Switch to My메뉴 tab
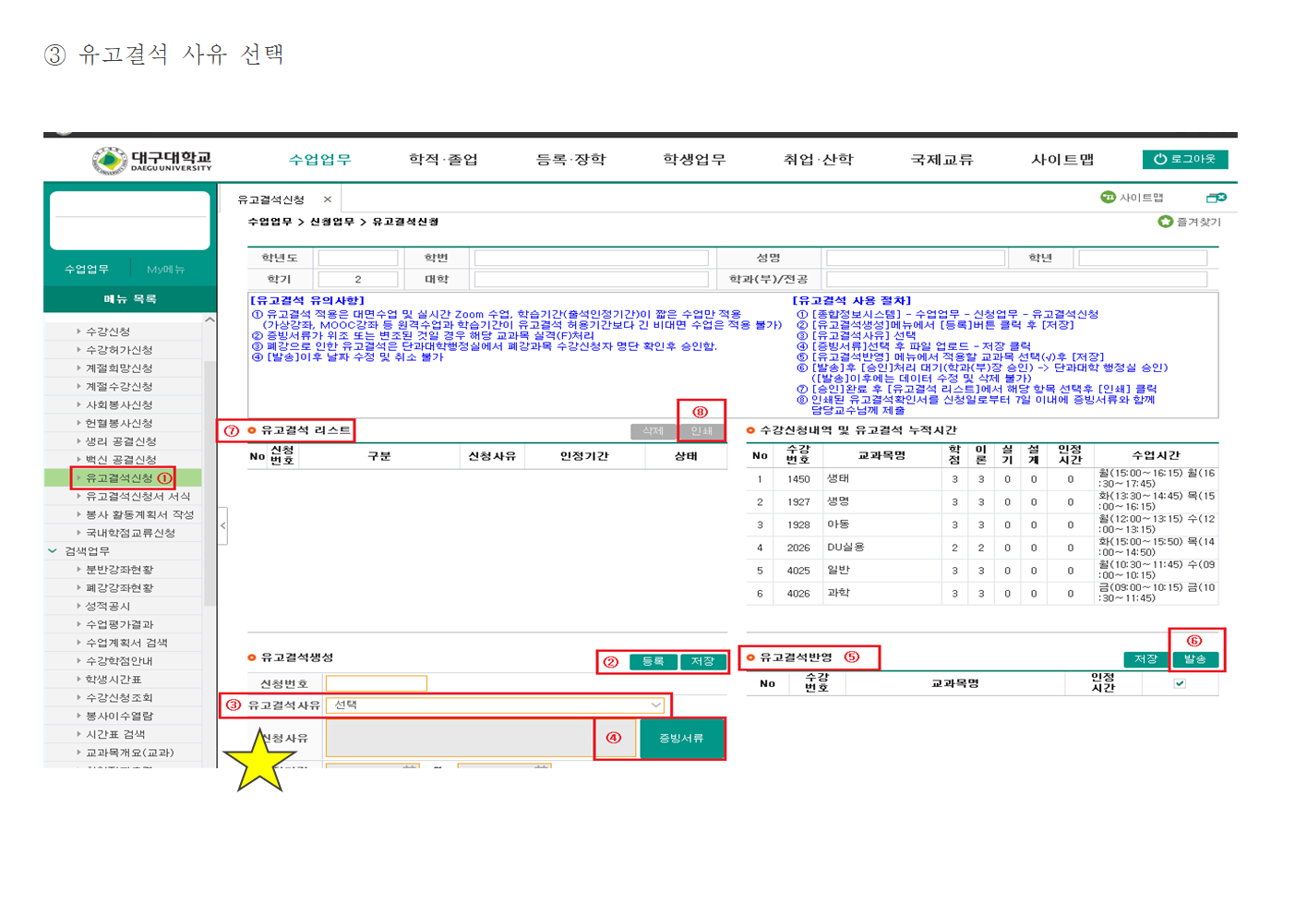The height and width of the screenshot is (916, 1295). click(x=165, y=270)
